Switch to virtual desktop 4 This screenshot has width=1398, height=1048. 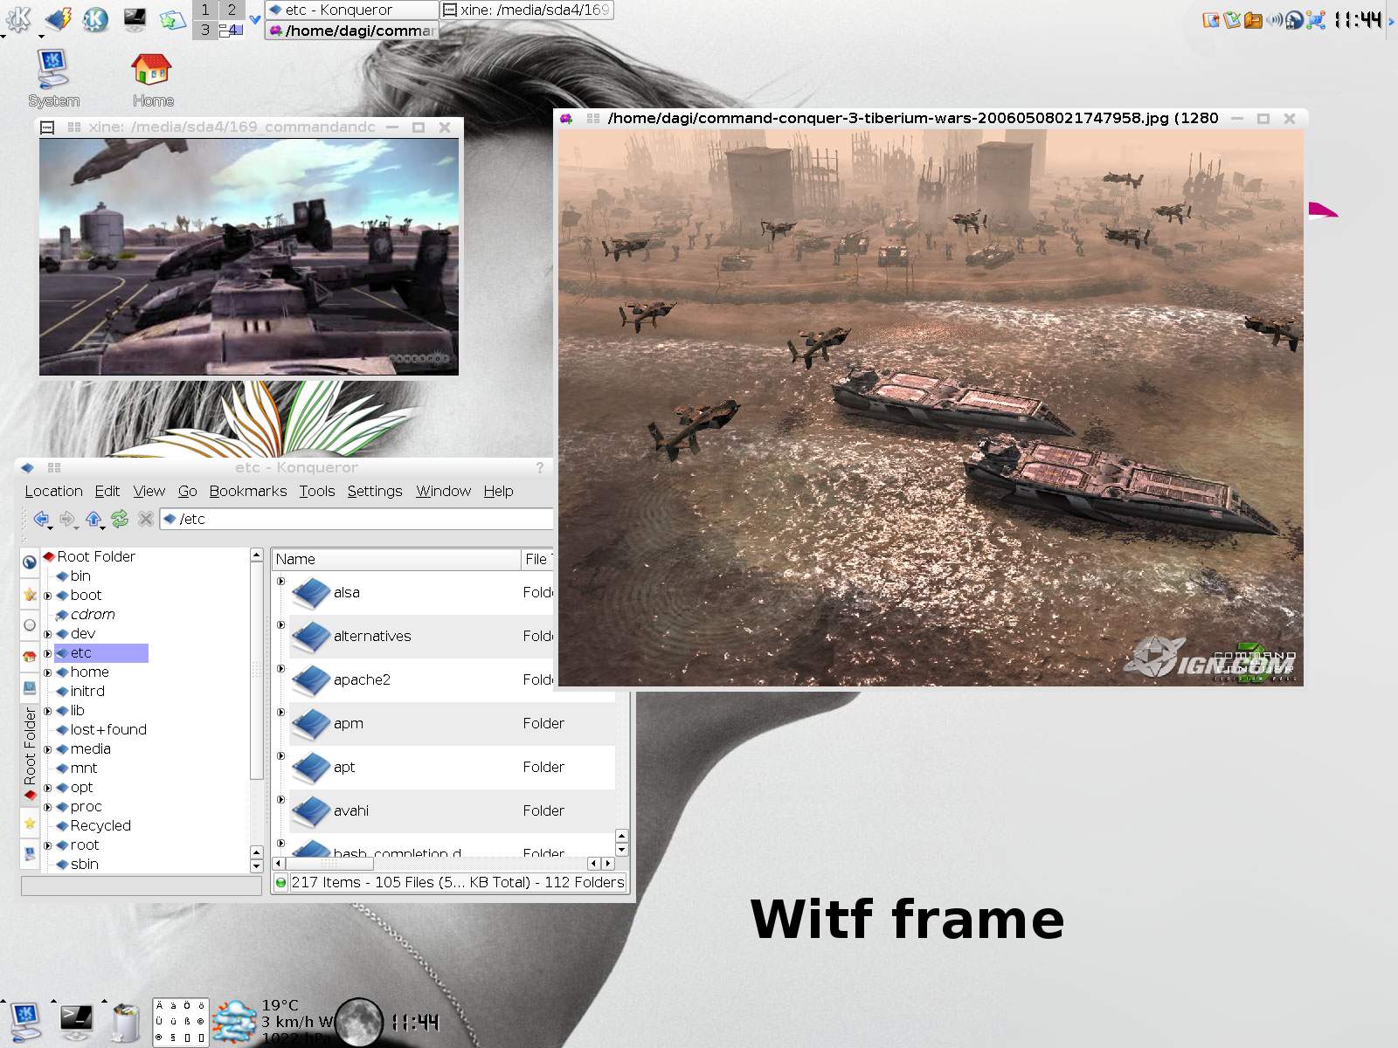tap(232, 30)
